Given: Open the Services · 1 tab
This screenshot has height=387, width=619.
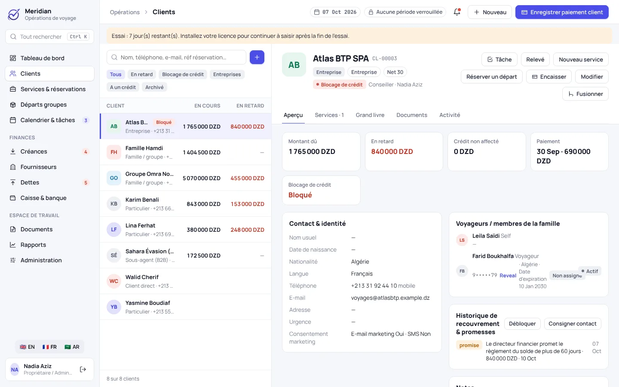Looking at the screenshot, I should click(x=329, y=115).
